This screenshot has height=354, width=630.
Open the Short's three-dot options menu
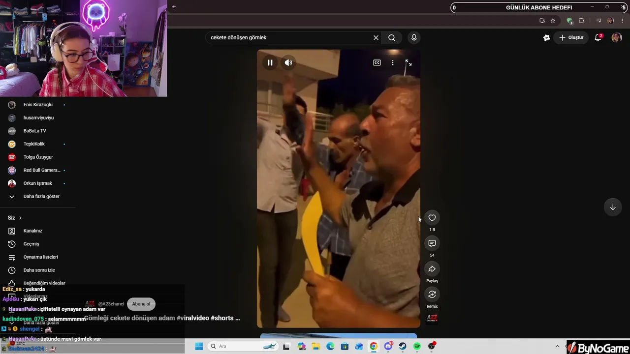tap(393, 63)
